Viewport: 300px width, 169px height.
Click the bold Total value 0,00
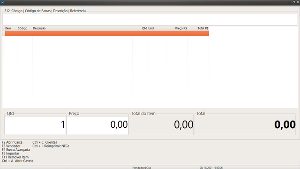pos(285,125)
